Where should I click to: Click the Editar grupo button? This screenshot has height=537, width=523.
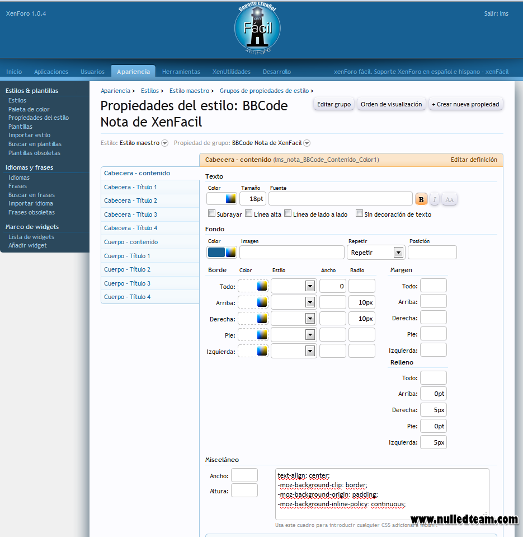334,104
